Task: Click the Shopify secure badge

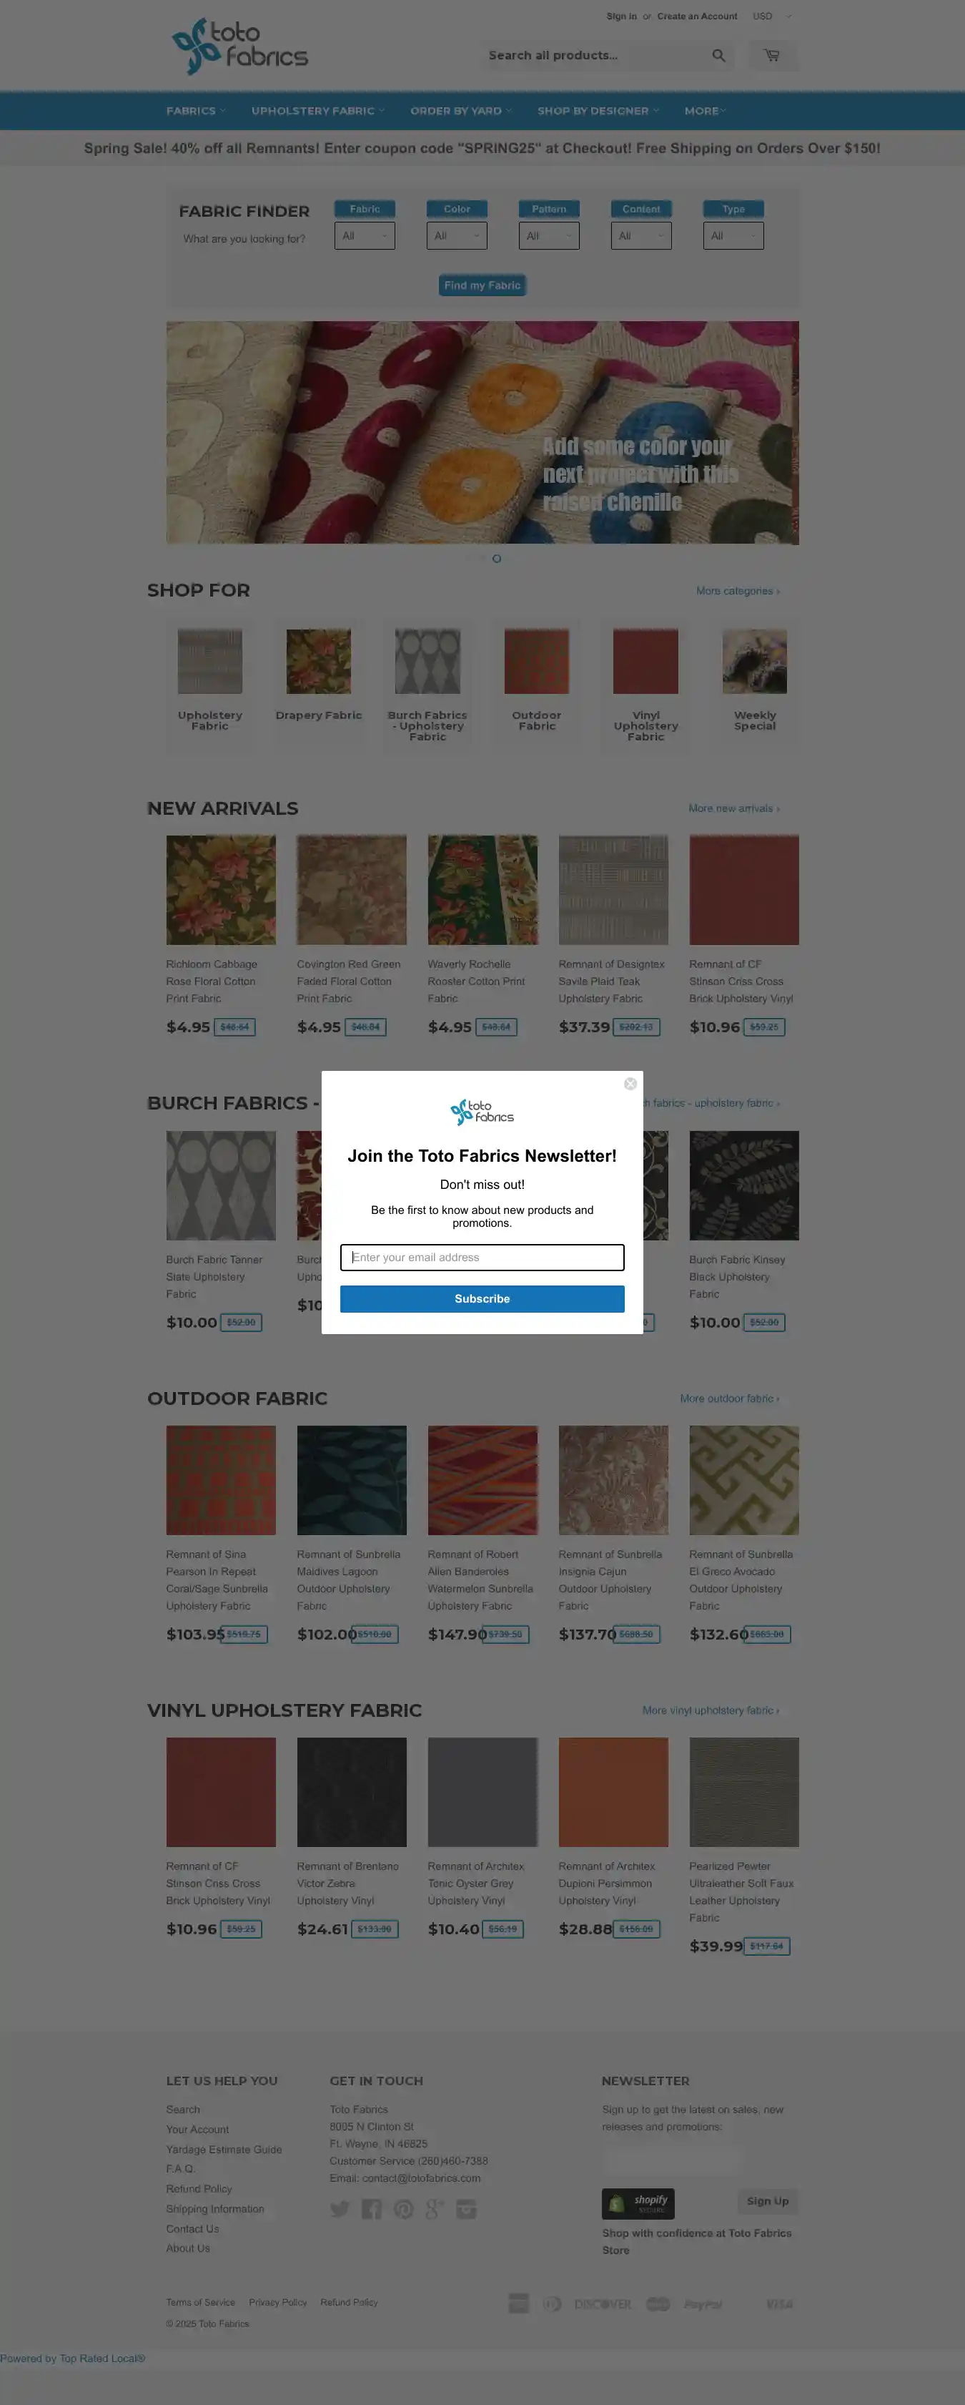Action: (x=638, y=2203)
